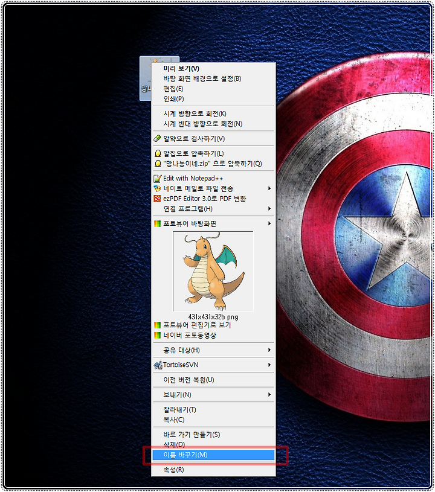Select 잘라내기(T) to cut the file

tap(214, 410)
